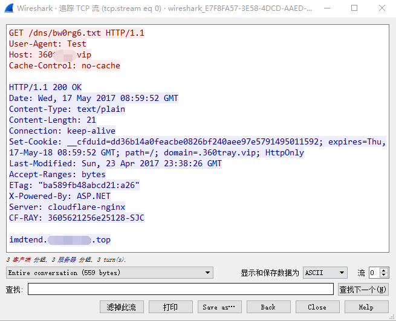The image size is (396, 321).
Task: Click the 滤掉此流 filter out stream button
Action: click(x=122, y=307)
